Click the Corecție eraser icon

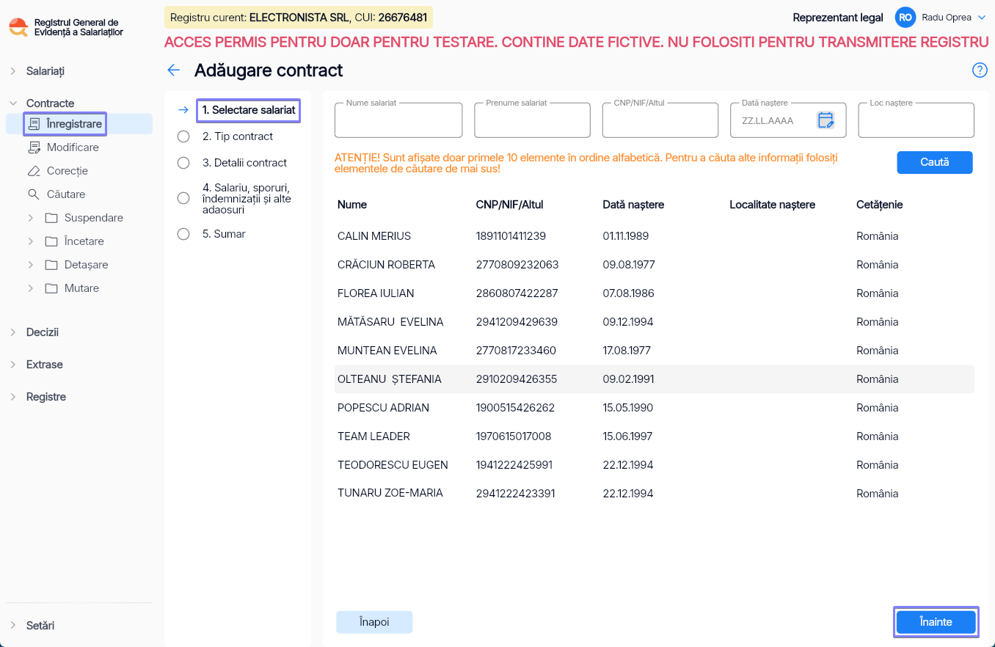(x=34, y=171)
